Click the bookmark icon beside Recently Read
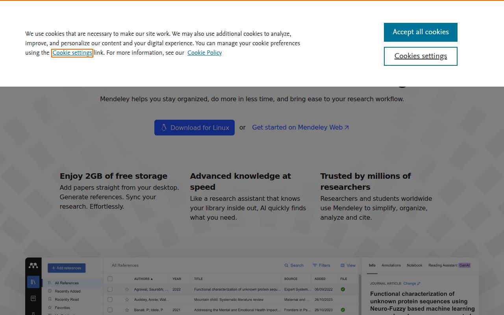Screen dimensions: 504x315 (50, 299)
